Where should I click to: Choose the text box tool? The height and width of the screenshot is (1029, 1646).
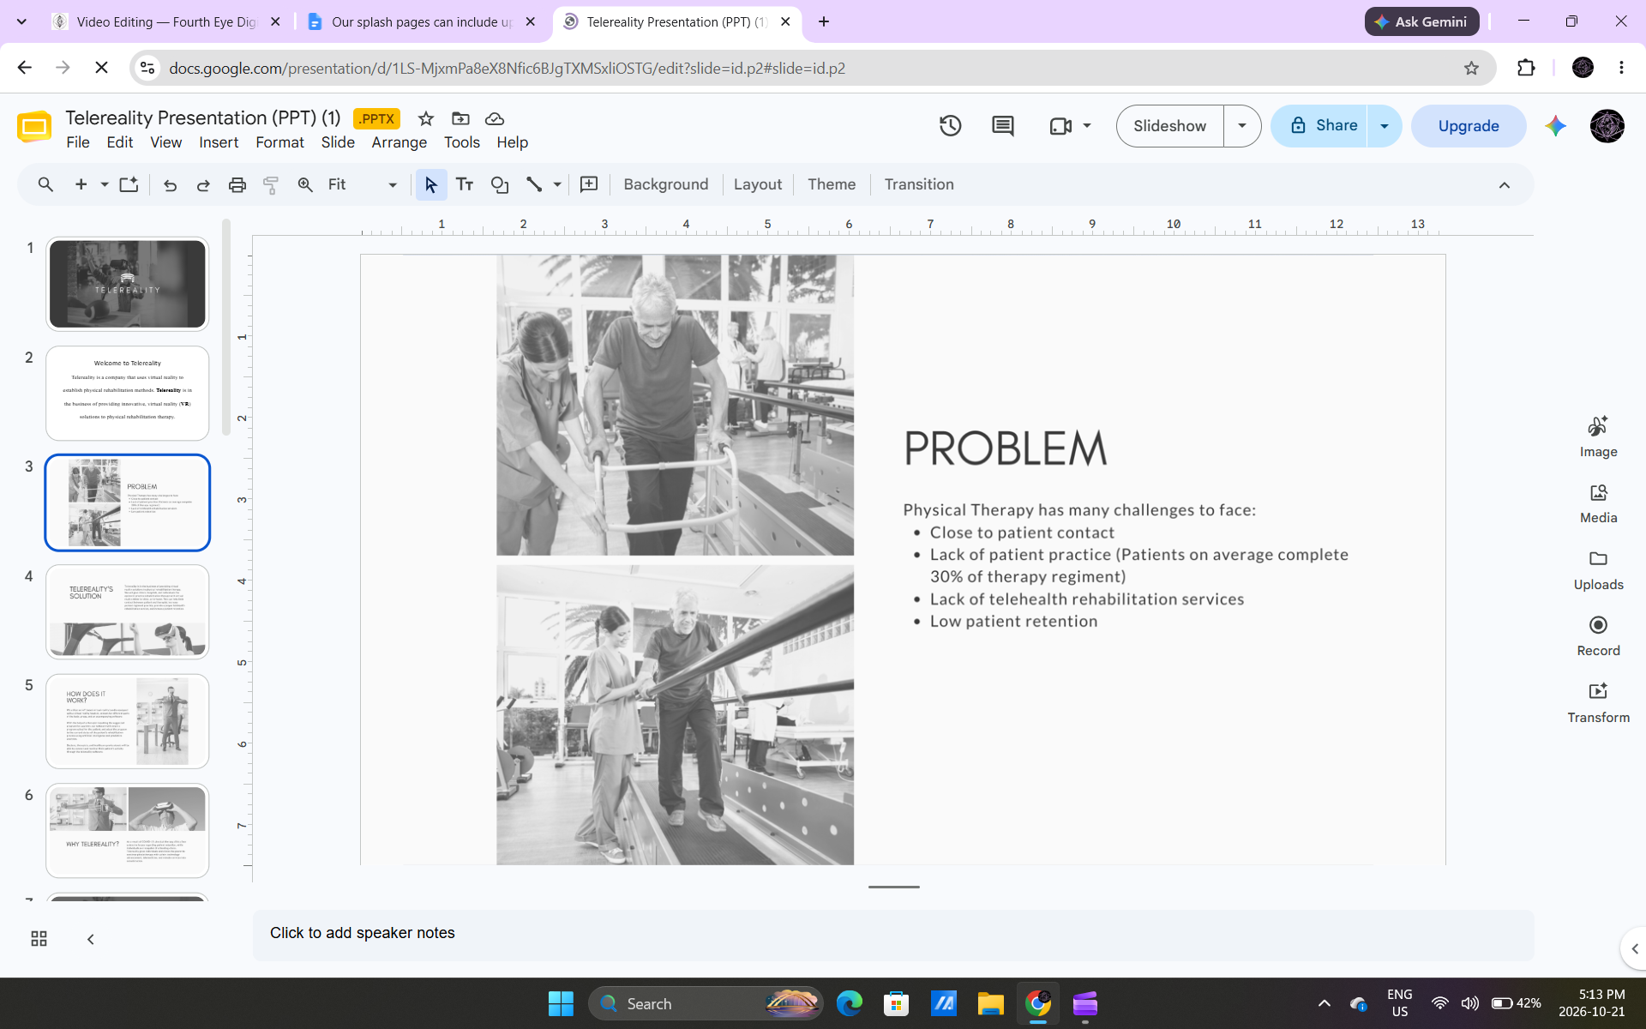tap(465, 184)
